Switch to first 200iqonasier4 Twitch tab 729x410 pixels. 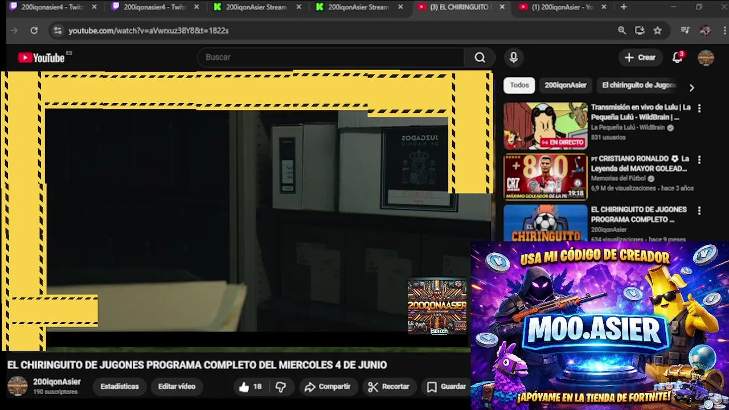tap(52, 7)
